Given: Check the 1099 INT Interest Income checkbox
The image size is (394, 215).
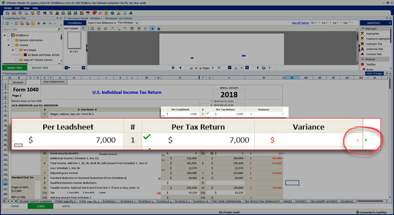Looking at the screenshot, I should click(17, 60).
